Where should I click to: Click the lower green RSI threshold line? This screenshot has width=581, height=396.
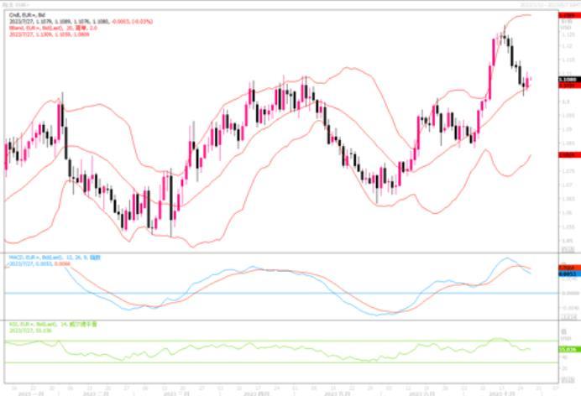252,362
